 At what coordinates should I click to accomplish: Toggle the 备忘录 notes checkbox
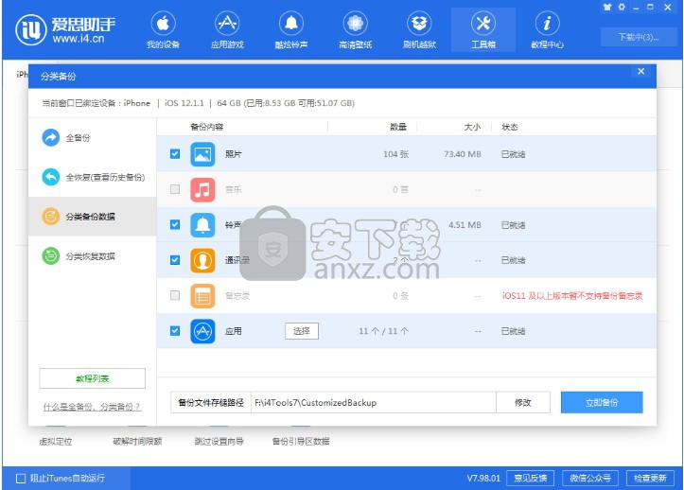[175, 296]
